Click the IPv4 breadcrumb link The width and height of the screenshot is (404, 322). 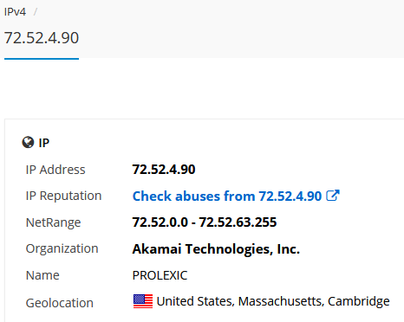tap(15, 12)
